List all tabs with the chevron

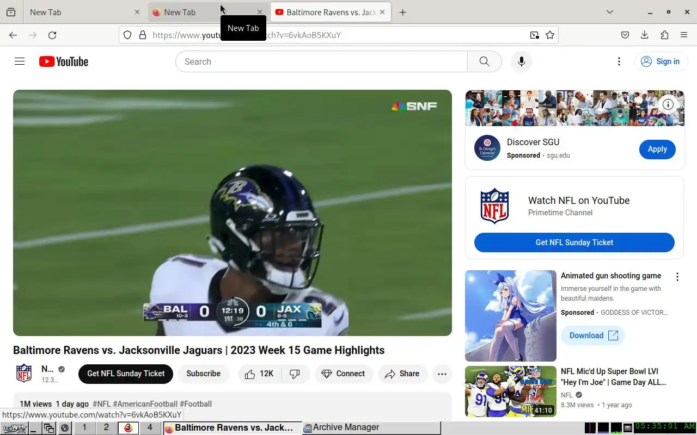coord(610,12)
